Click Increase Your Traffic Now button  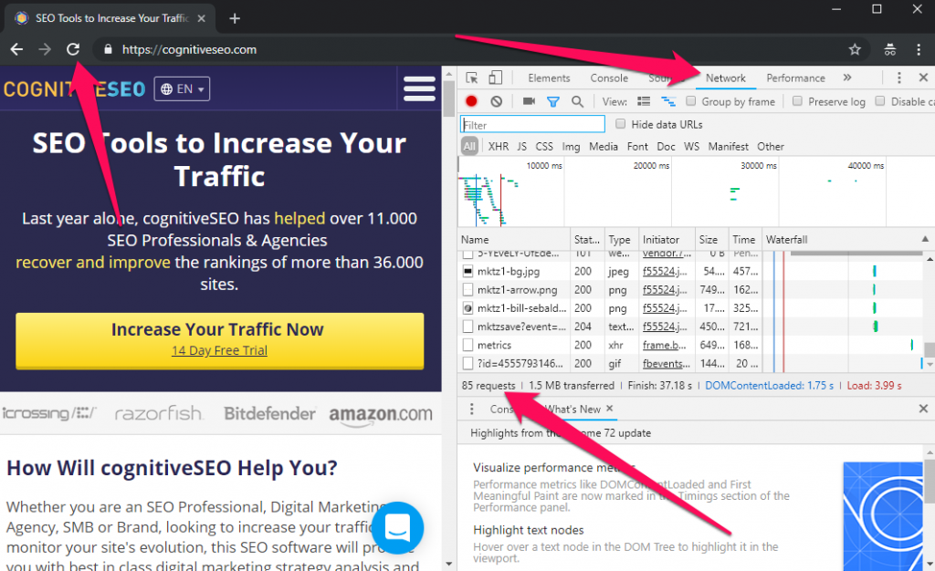click(219, 341)
